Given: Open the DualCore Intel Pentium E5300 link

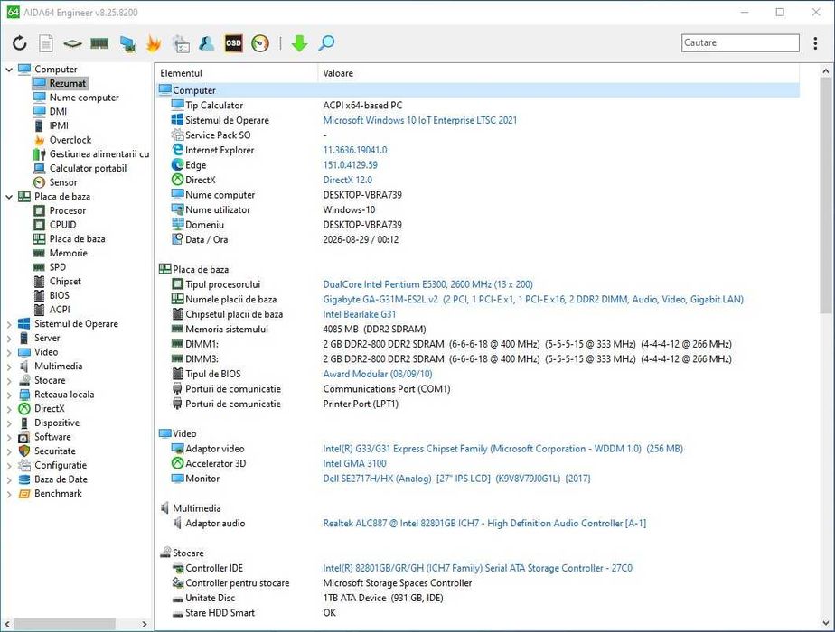Looking at the screenshot, I should click(x=427, y=284).
